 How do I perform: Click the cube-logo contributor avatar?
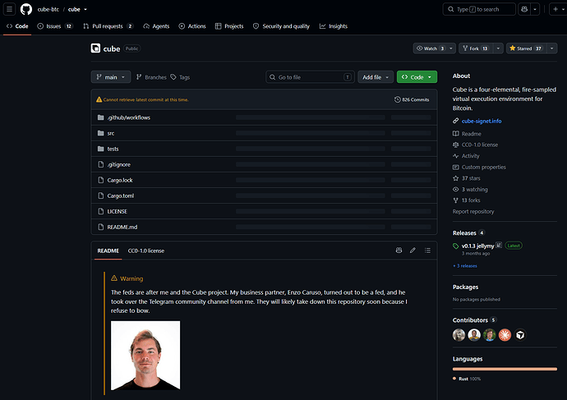(x=520, y=335)
